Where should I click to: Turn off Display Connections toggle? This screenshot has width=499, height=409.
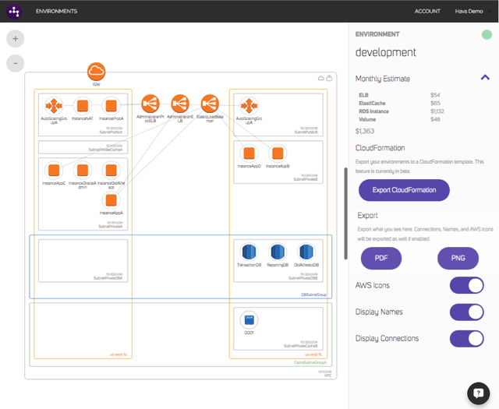[466, 338]
